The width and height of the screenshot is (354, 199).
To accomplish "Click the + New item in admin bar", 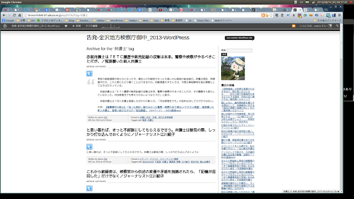I will pos(76,26).
